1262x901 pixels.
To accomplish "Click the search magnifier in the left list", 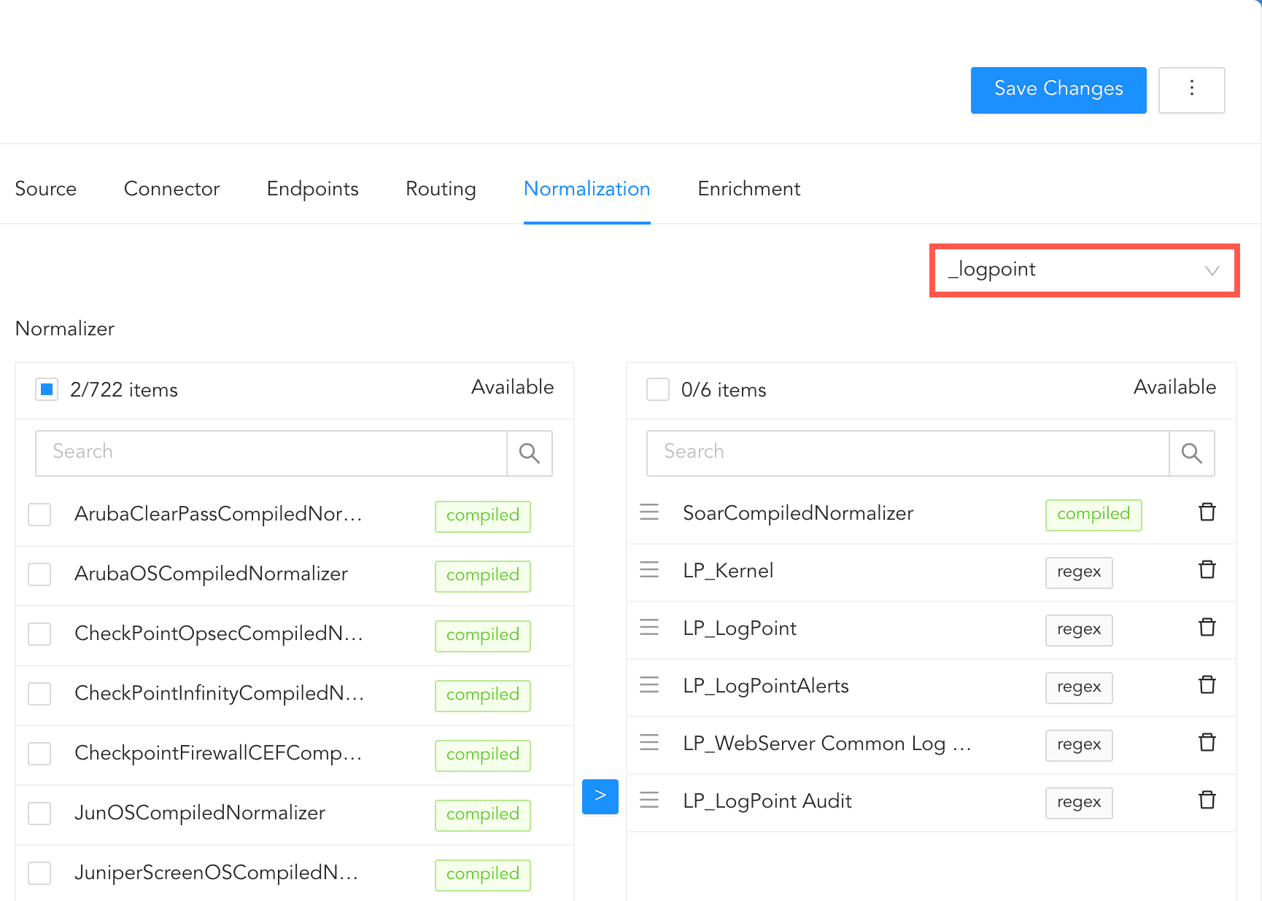I will [530, 453].
